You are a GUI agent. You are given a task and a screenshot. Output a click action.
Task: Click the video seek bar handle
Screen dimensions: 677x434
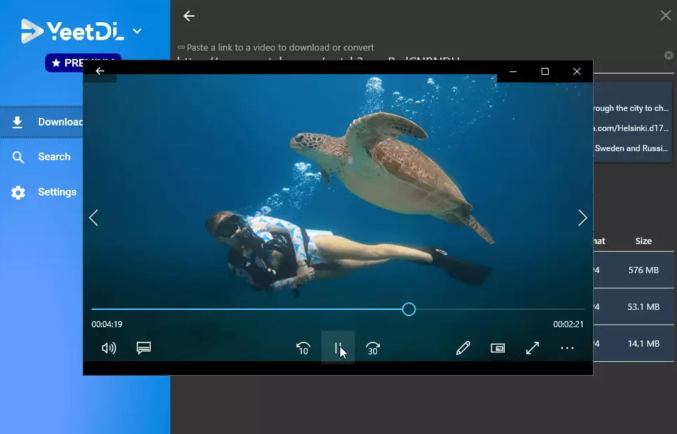pyautogui.click(x=409, y=309)
